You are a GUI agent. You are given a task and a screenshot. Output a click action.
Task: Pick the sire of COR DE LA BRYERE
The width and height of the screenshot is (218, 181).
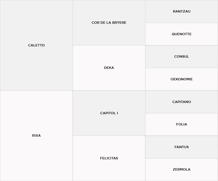coord(182,11)
